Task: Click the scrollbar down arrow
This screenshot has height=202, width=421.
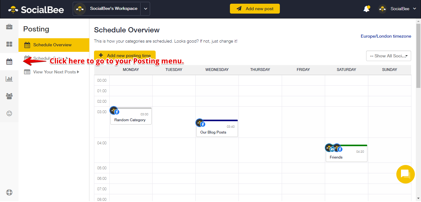Action: [x=418, y=198]
